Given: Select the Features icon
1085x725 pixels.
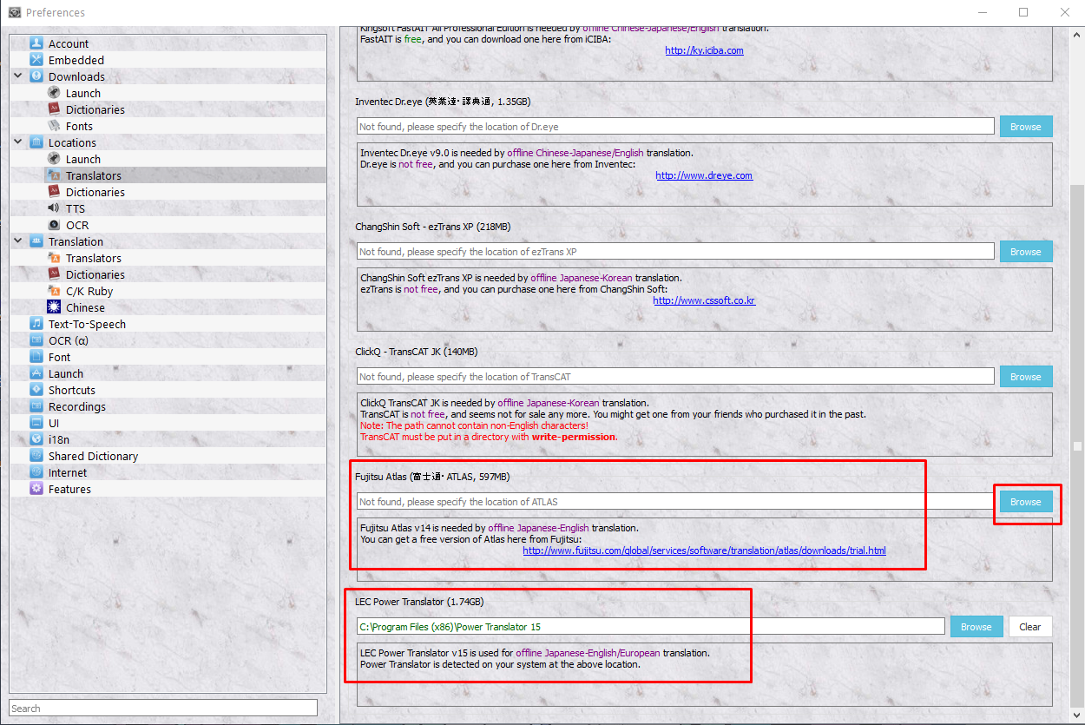Looking at the screenshot, I should tap(36, 489).
